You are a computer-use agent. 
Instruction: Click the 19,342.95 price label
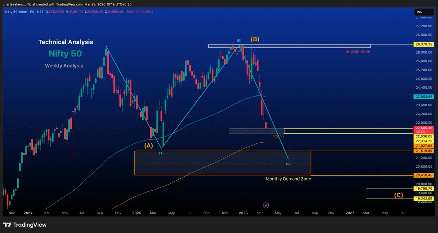[x=423, y=198]
